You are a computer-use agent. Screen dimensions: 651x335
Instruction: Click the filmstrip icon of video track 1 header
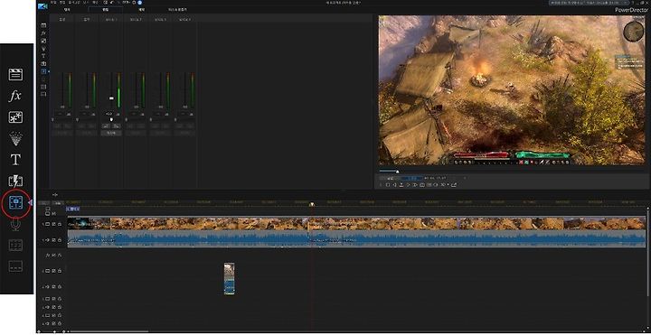tap(47, 224)
